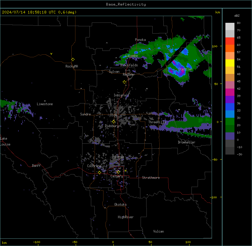Screen dimensions: 252x246
Task: Click the Drumheller label
Action: pos(187,142)
